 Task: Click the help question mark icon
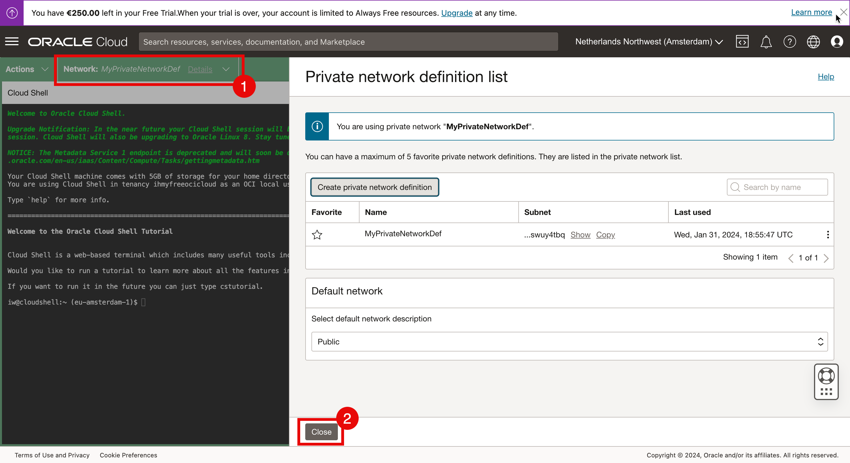click(x=789, y=42)
